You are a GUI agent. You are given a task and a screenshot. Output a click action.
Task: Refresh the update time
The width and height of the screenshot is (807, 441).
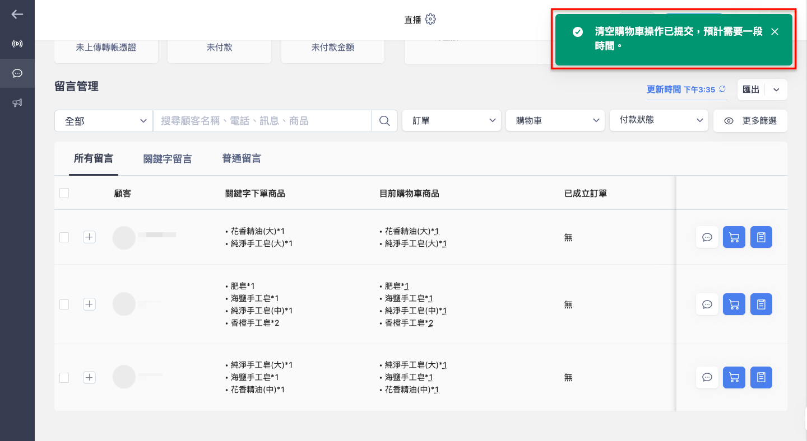722,90
